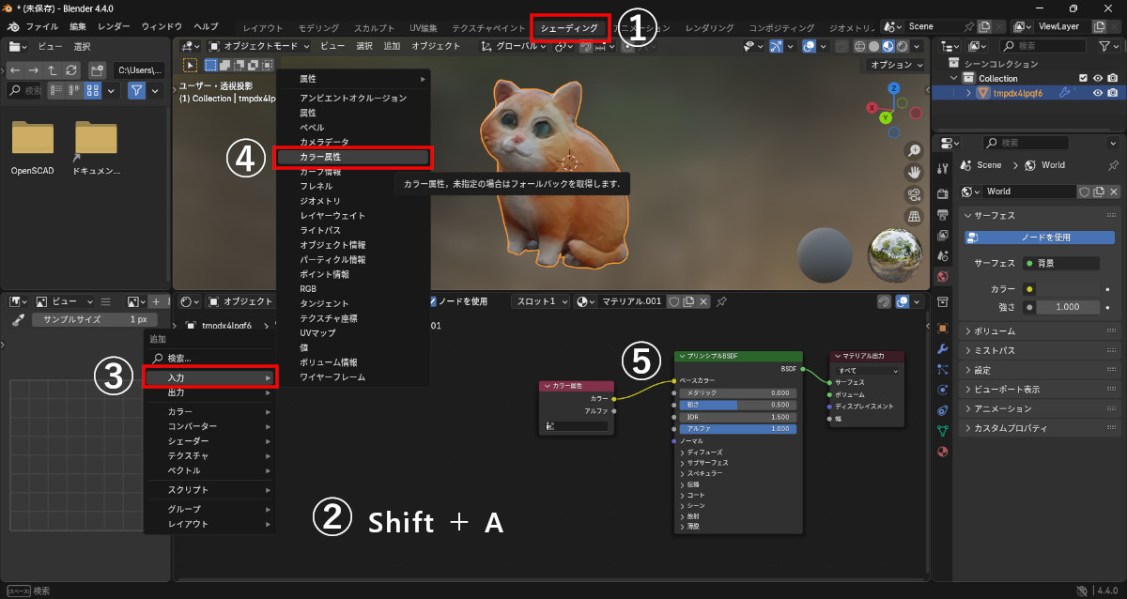Screen dimensions: 1127x599
Task: Expand tmpdx4lpqf6 object in outliner
Action: tap(969, 93)
